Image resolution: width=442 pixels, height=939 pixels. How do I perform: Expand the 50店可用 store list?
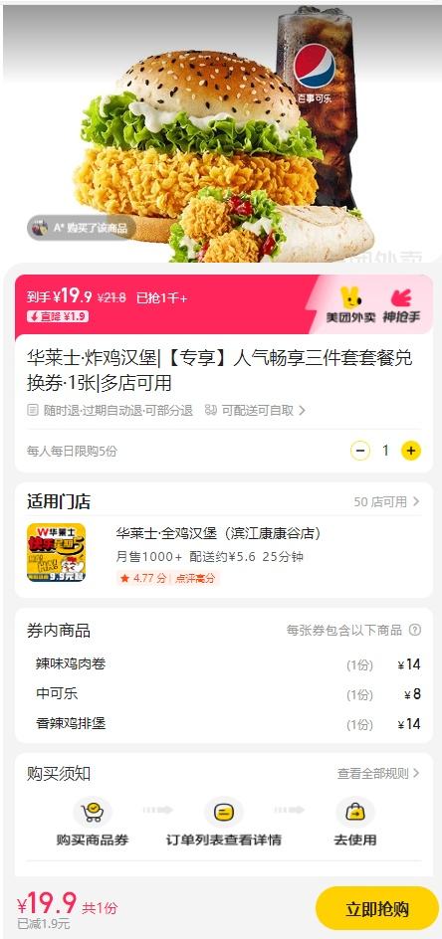[x=387, y=501]
